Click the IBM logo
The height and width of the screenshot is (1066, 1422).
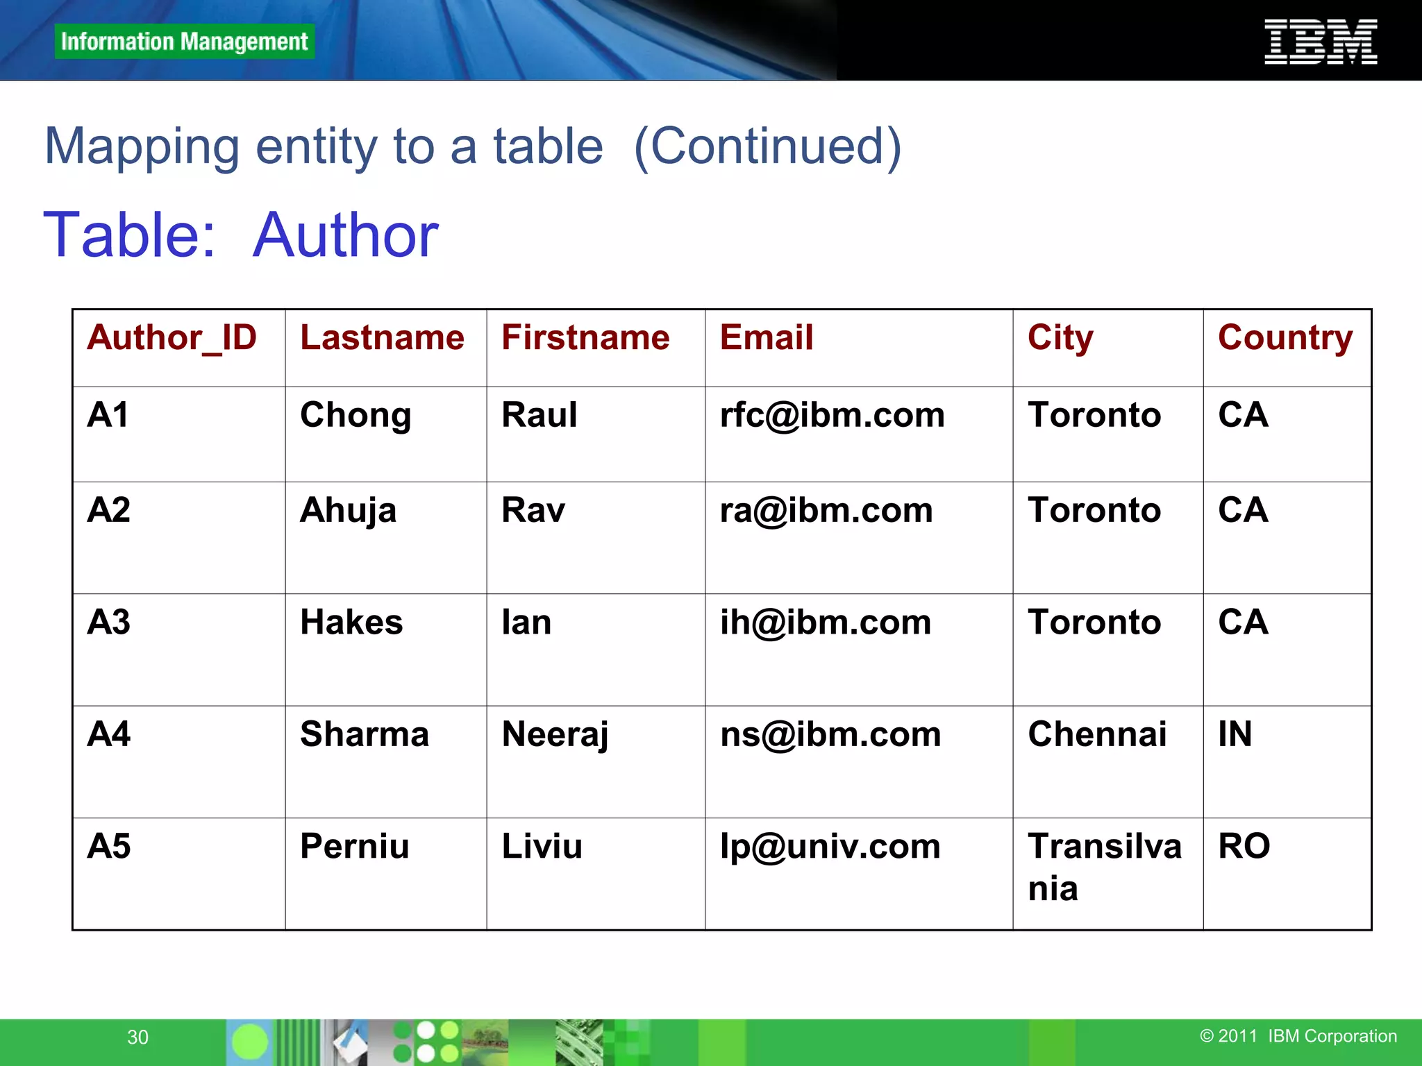pyautogui.click(x=1321, y=42)
